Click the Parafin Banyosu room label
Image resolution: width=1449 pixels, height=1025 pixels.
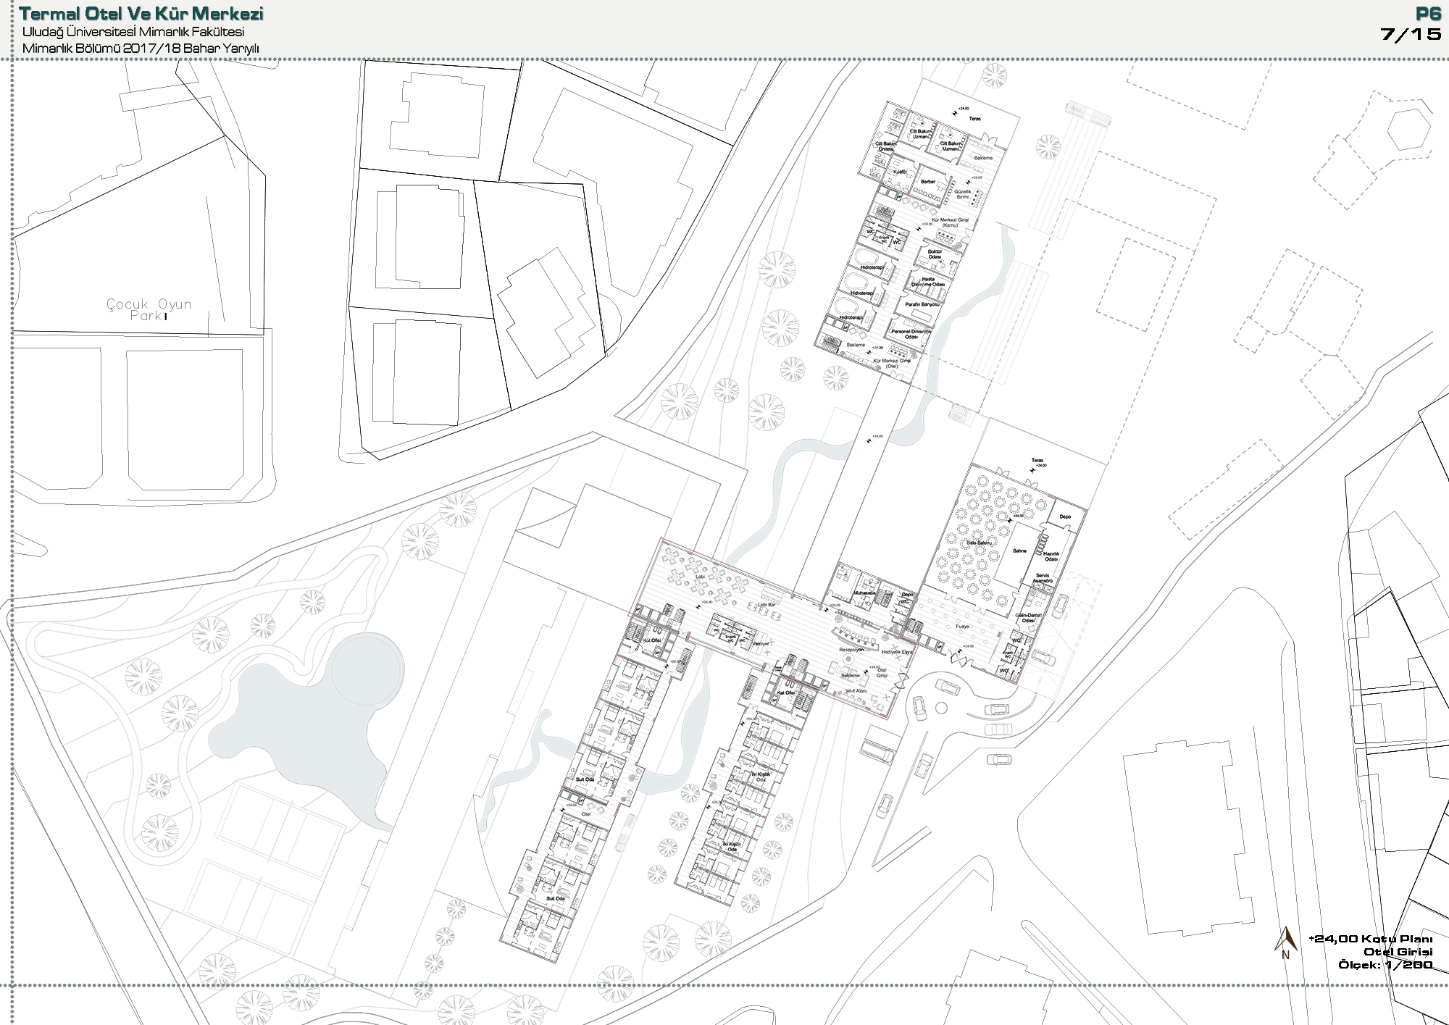[x=922, y=305]
